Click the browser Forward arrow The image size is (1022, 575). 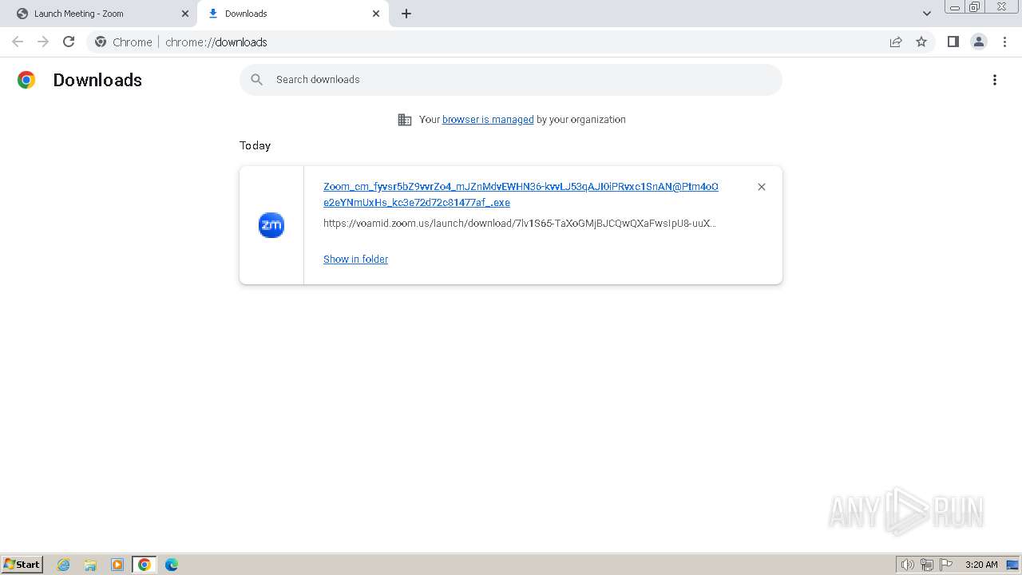[x=43, y=42]
